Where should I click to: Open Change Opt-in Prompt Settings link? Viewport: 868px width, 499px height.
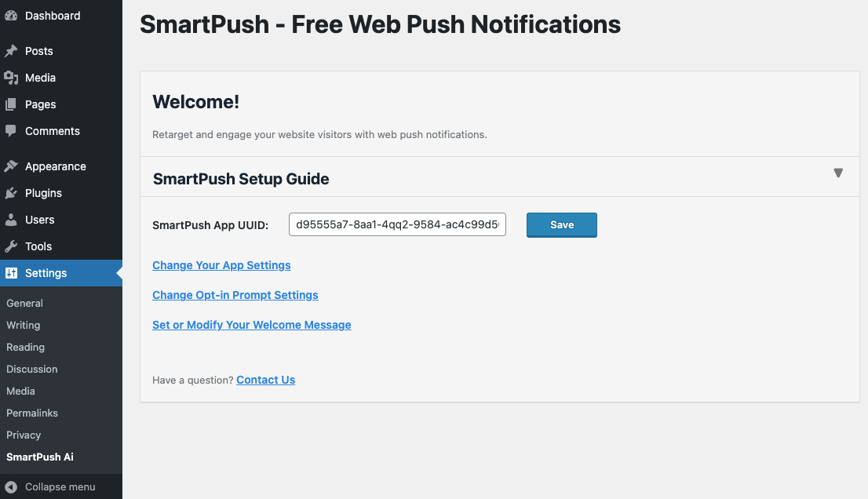[235, 295]
